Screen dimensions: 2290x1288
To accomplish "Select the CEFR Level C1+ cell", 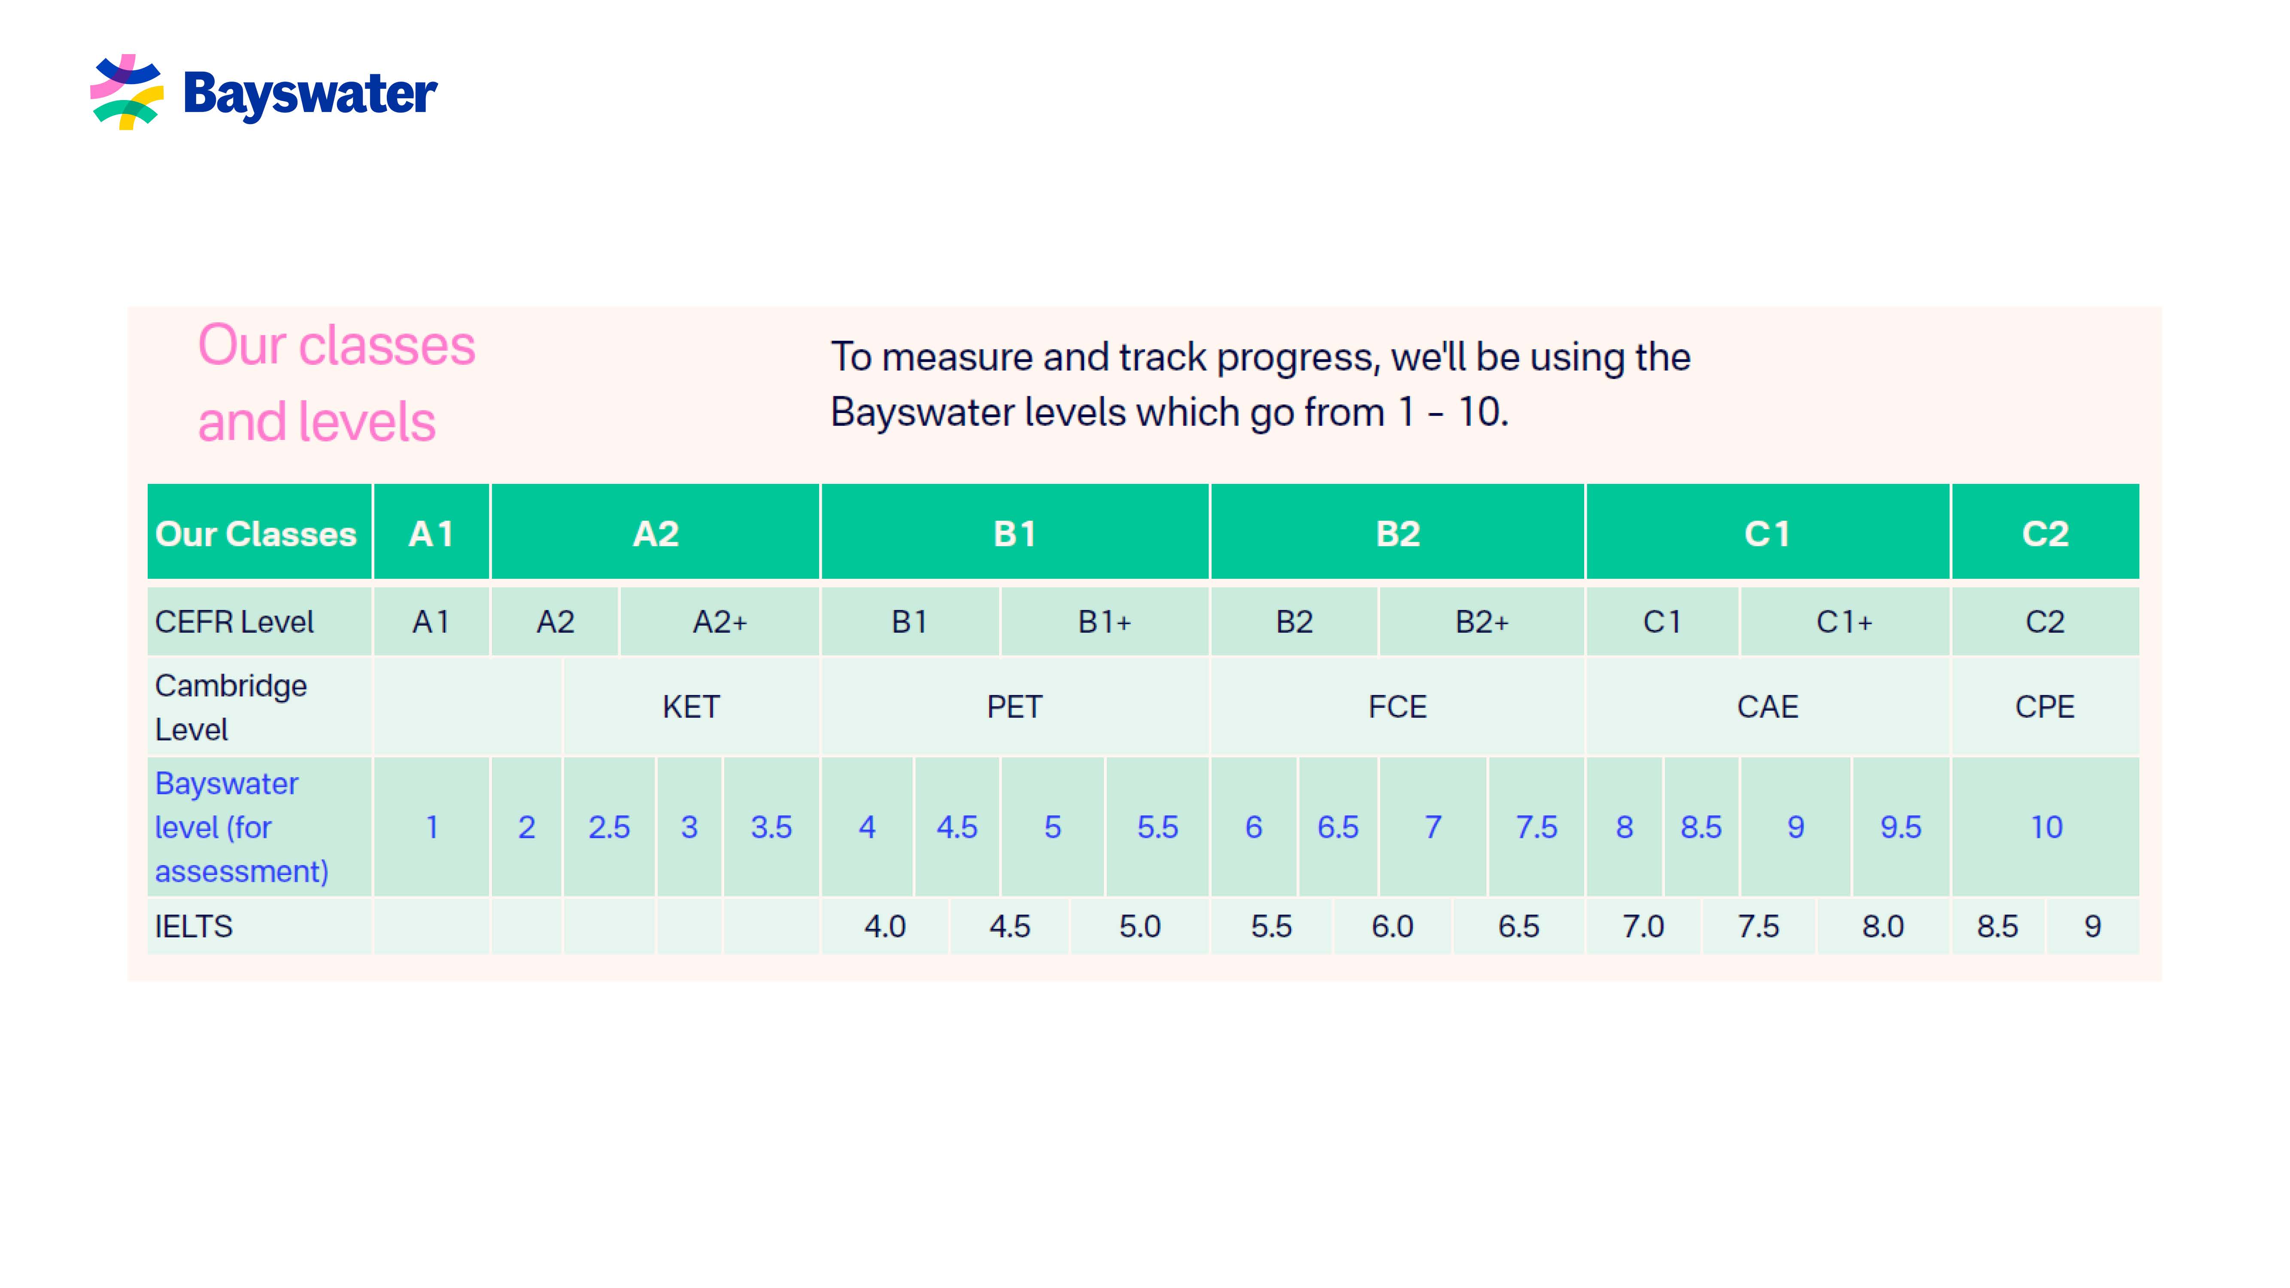I will 1845,621.
